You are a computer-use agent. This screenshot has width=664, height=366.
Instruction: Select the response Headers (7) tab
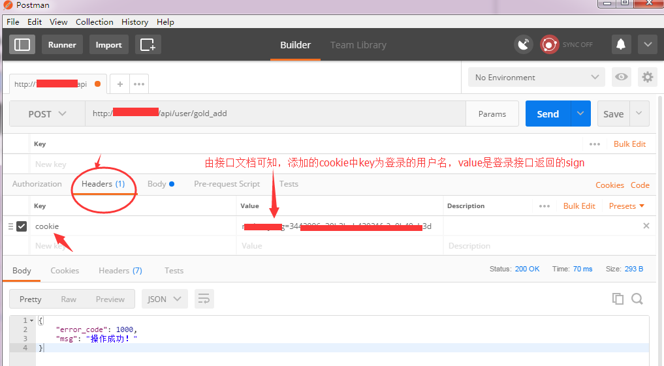(x=120, y=271)
